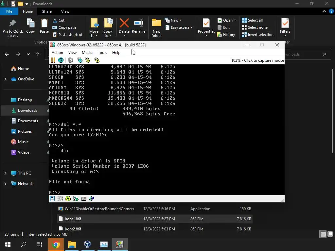Image resolution: width=335 pixels, height=251 pixels.
Task: Click the floppy drive A status icon
Action: 52,199
